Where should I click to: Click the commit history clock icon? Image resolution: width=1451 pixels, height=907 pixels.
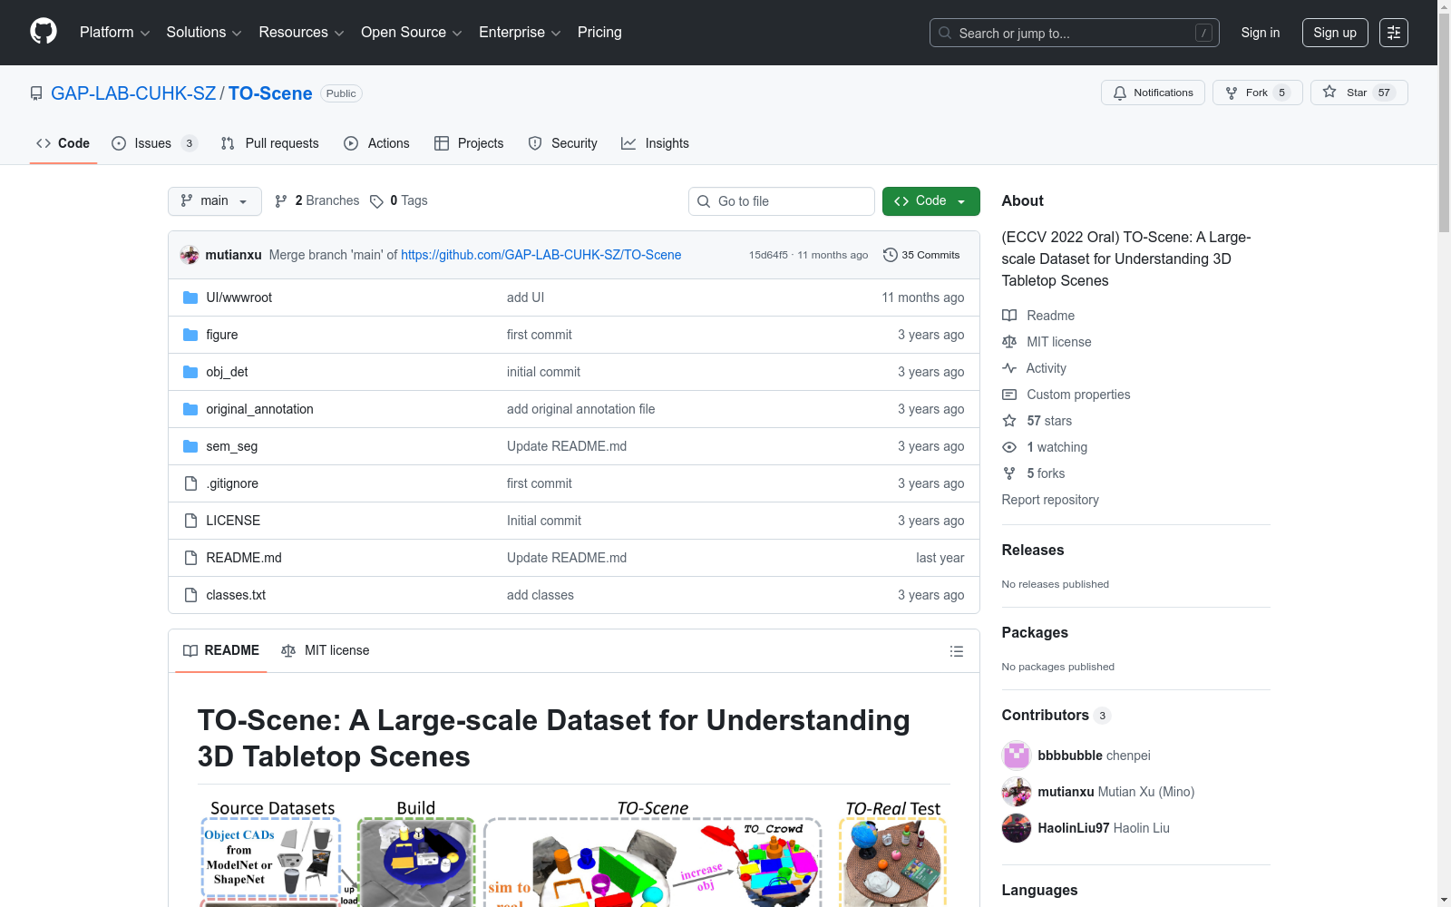tap(891, 255)
